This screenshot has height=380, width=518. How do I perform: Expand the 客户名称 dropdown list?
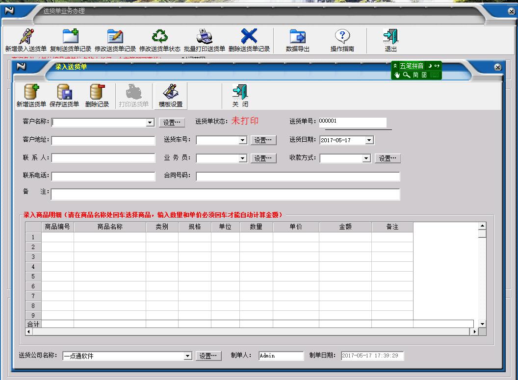tap(150, 123)
